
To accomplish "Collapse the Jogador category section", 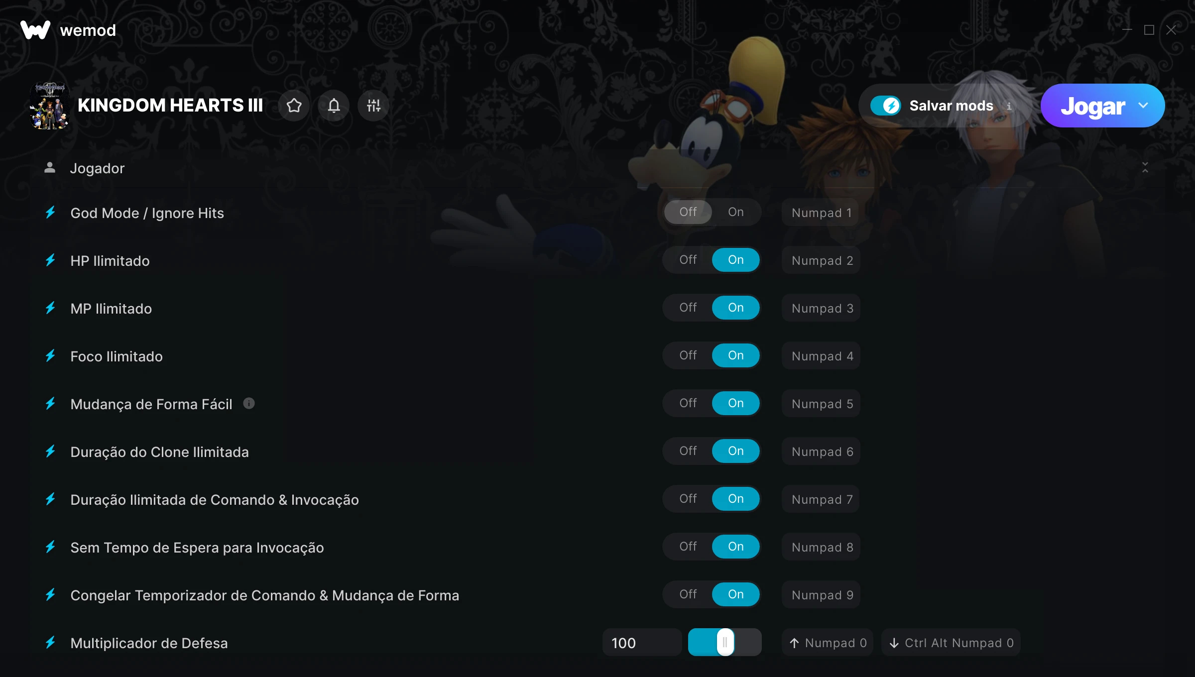I will point(1145,168).
